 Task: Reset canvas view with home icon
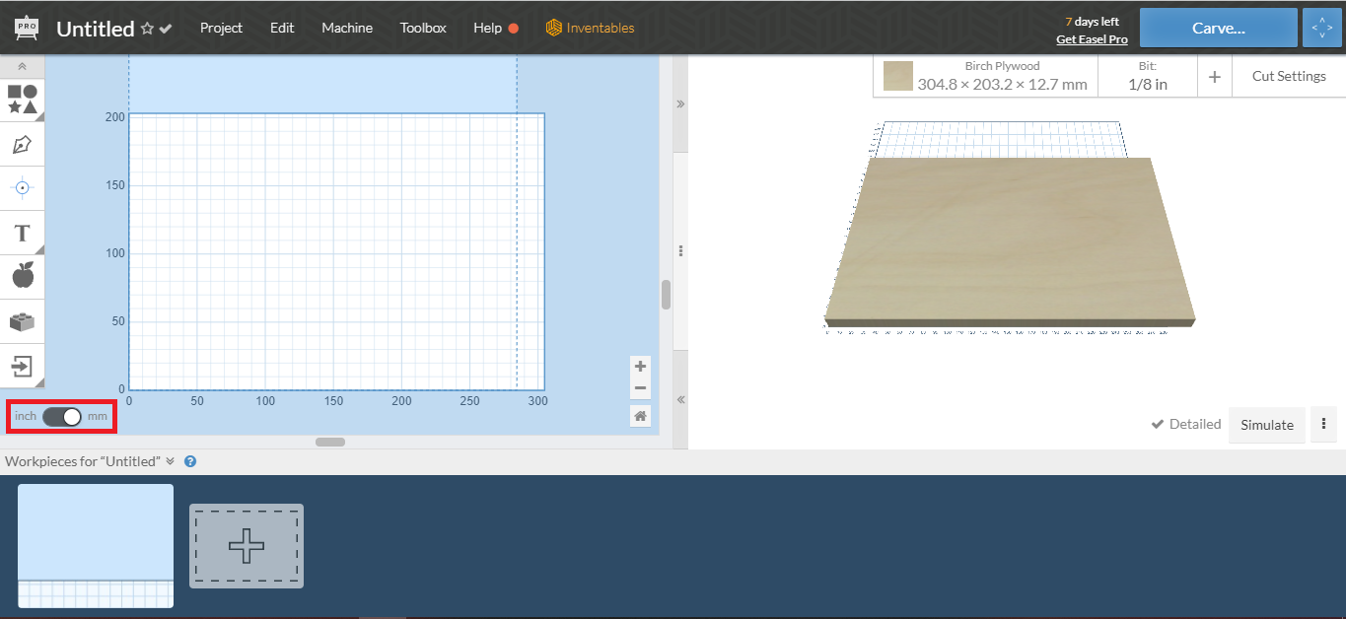point(640,416)
